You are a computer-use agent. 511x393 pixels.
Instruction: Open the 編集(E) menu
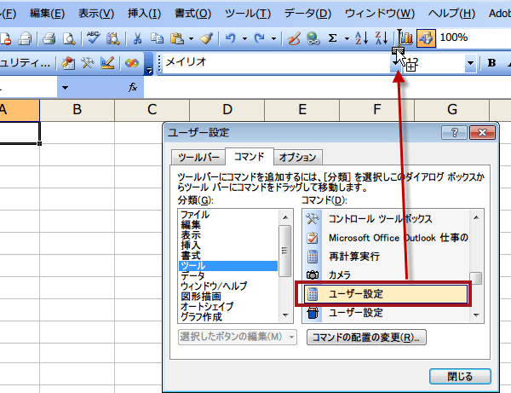coord(47,14)
